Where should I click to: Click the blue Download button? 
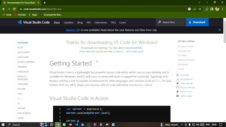click(197, 22)
